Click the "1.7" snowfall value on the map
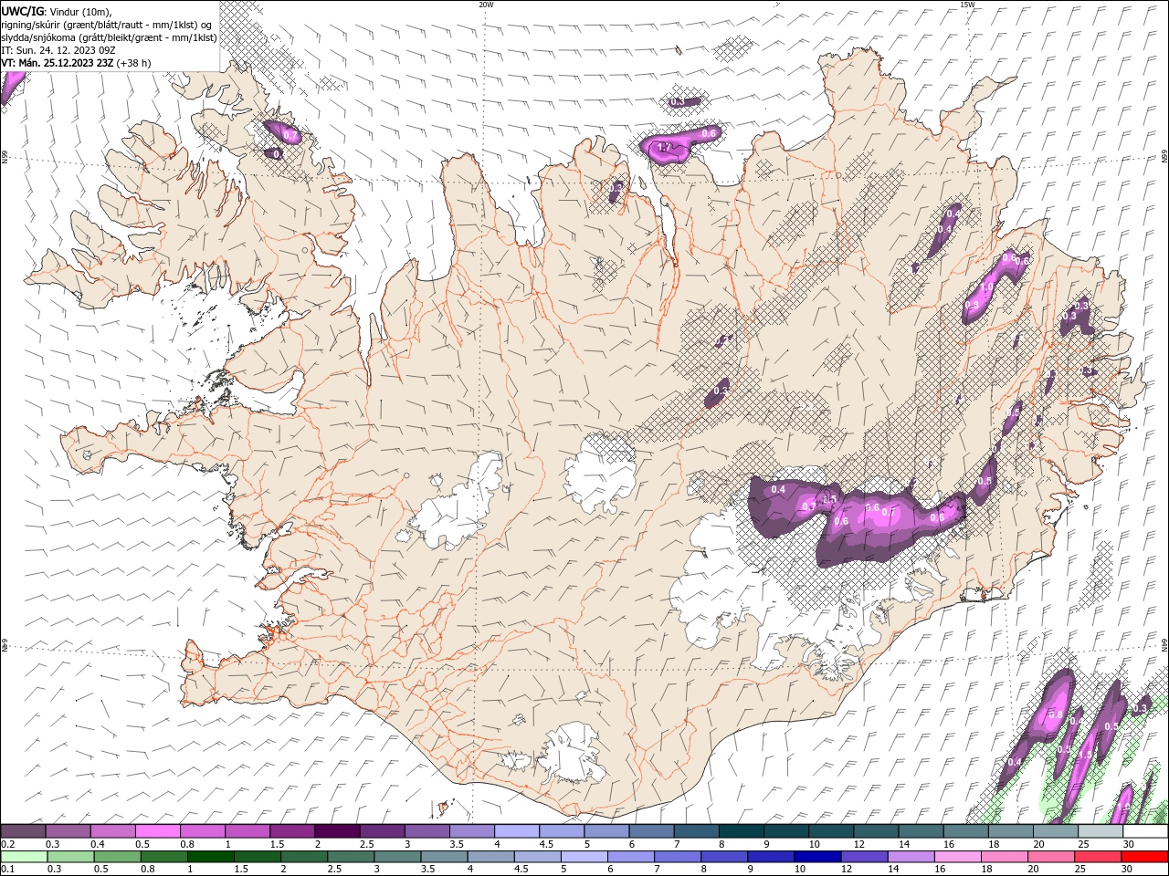 [665, 147]
